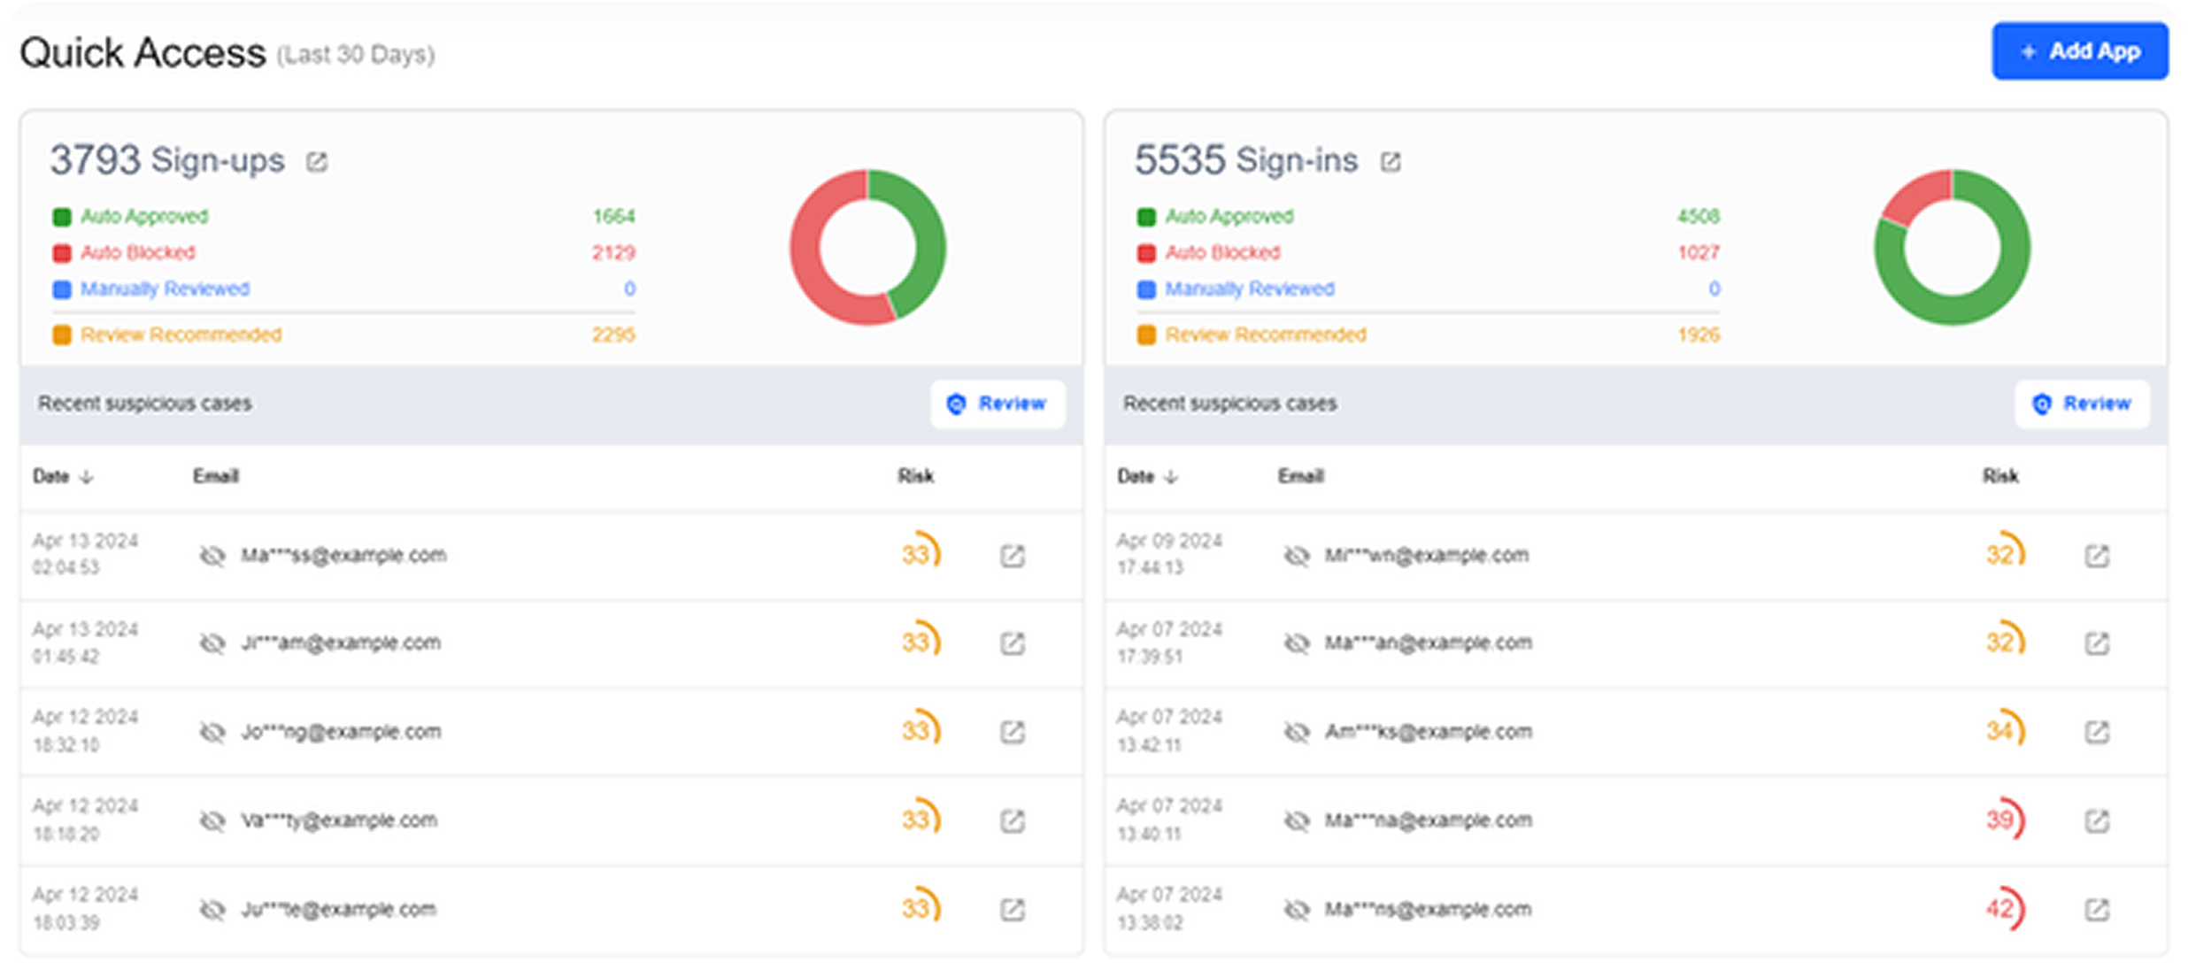2188x970 pixels.
Task: Reveal the hidden Jo***ng@example.com email
Action: point(212,733)
